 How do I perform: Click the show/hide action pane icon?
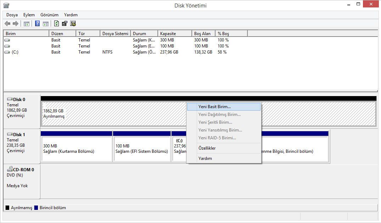tap(46, 24)
